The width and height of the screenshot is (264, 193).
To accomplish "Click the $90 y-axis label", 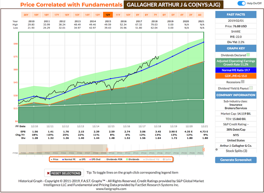I will coord(16,44).
